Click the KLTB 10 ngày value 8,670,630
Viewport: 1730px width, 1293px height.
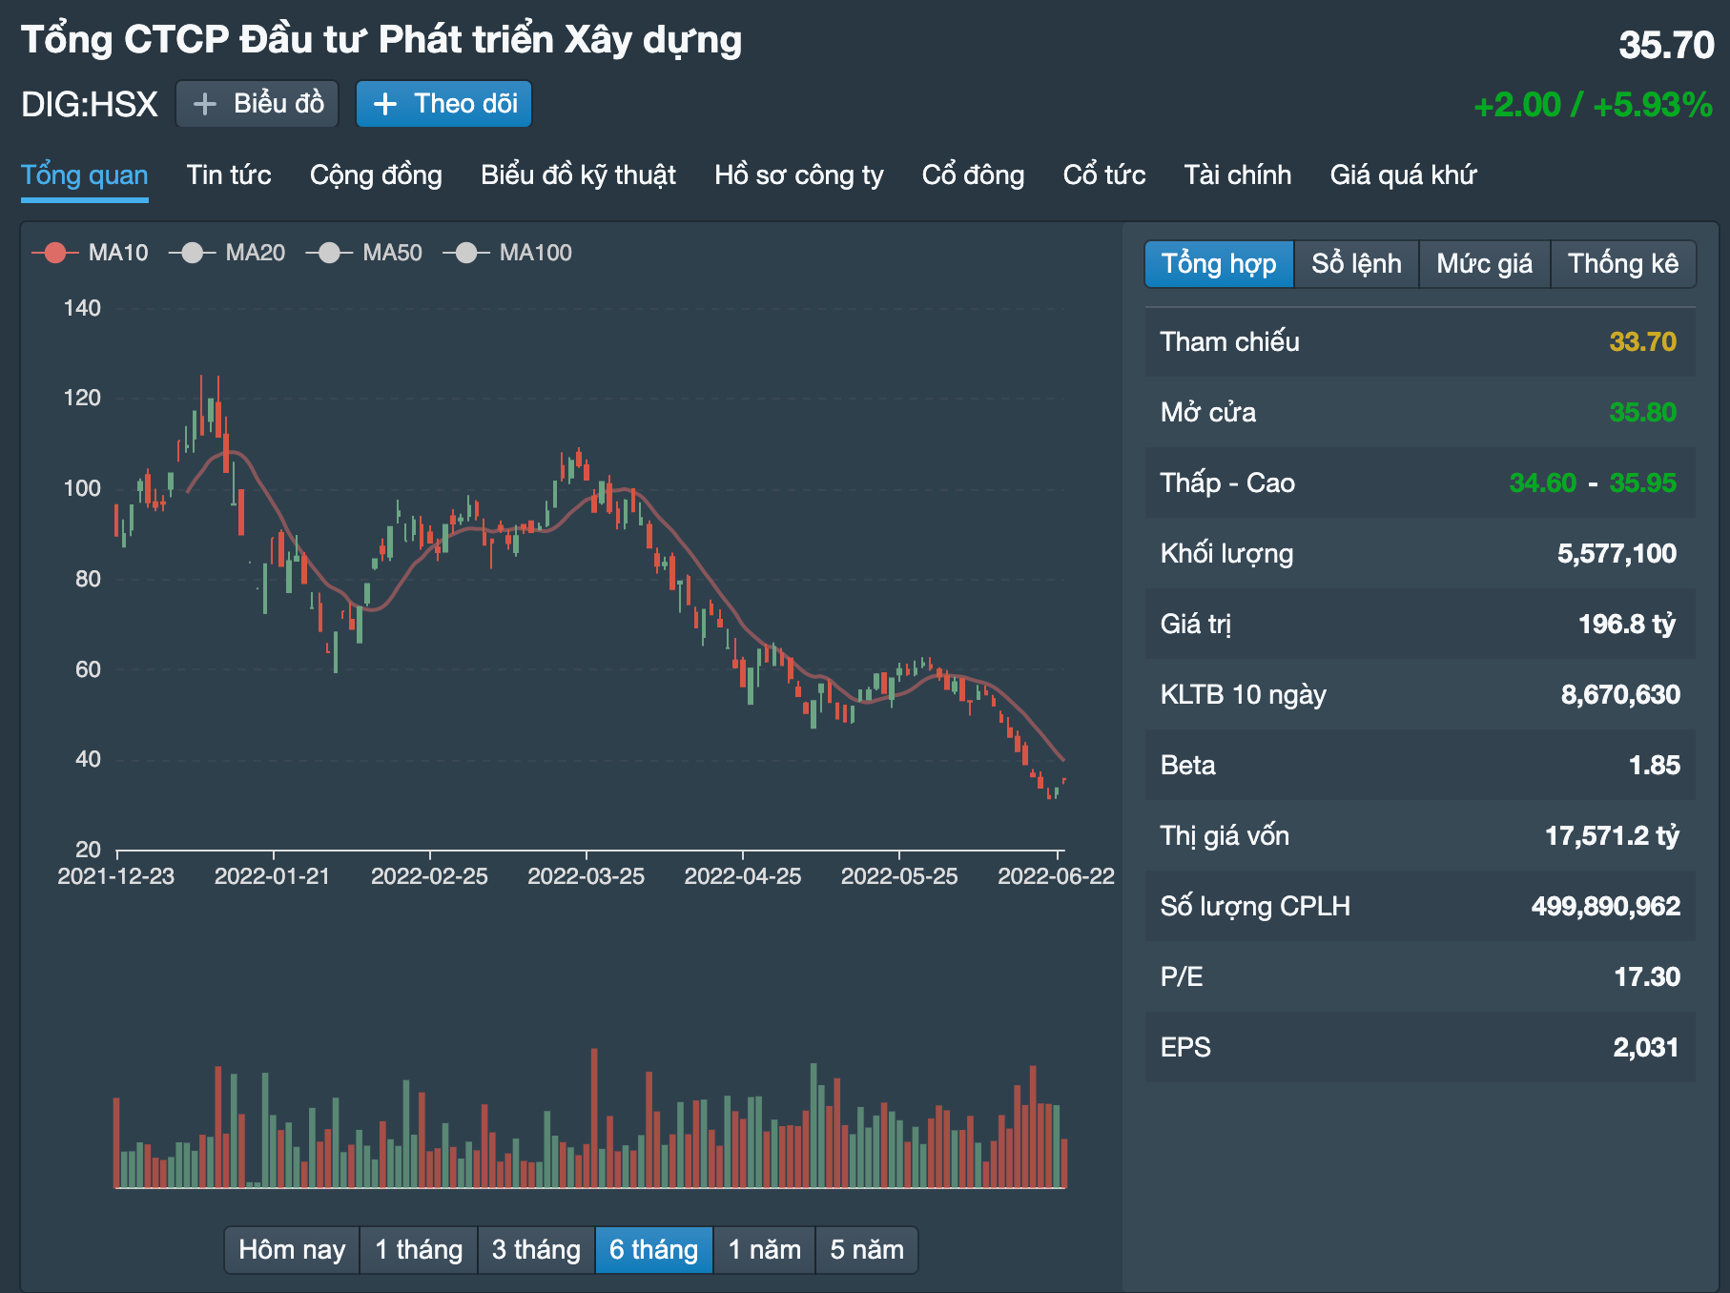1620,694
